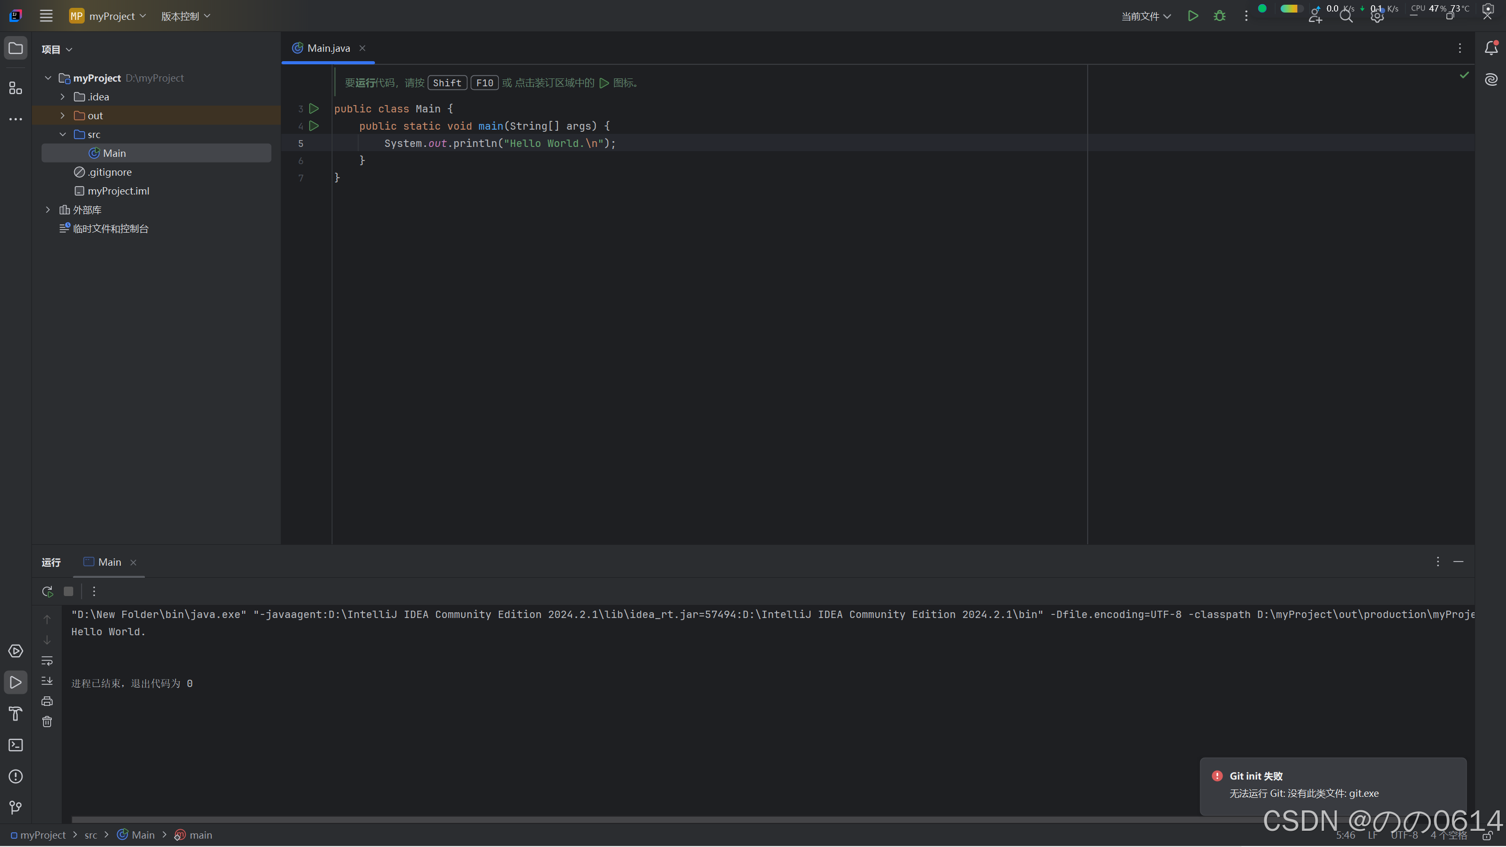Stop the running process
This screenshot has width=1506, height=847.
click(69, 591)
